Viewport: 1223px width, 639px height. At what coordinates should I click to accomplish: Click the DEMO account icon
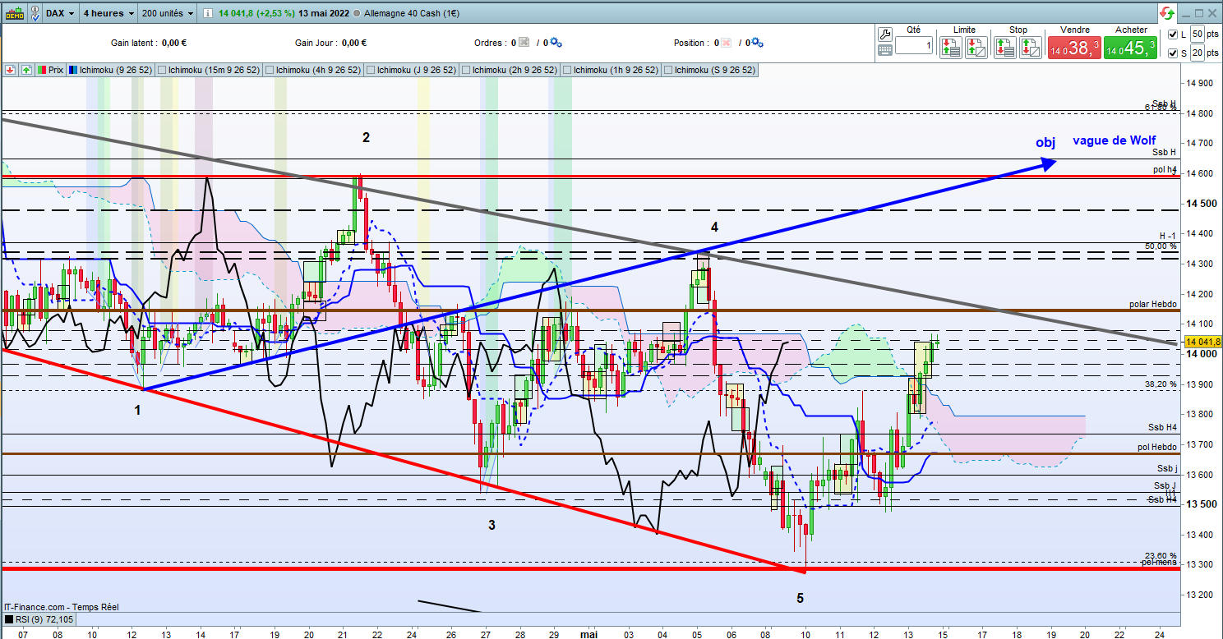pos(13,13)
